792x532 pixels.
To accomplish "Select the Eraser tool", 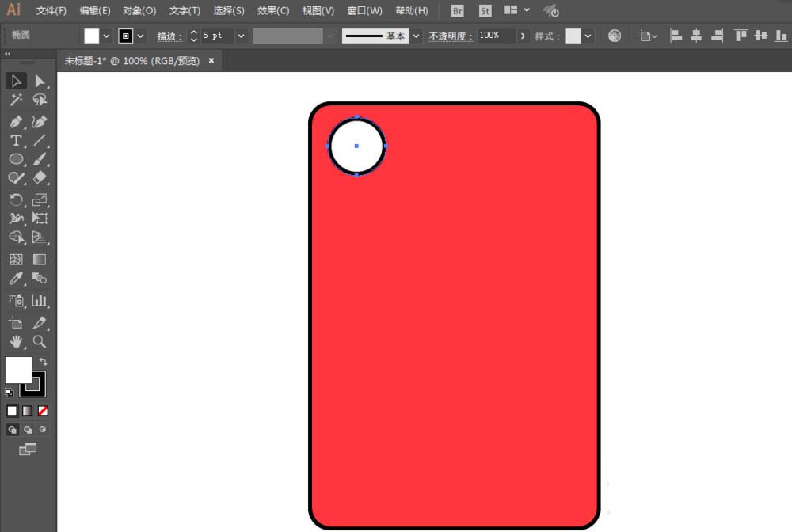I will pyautogui.click(x=40, y=177).
